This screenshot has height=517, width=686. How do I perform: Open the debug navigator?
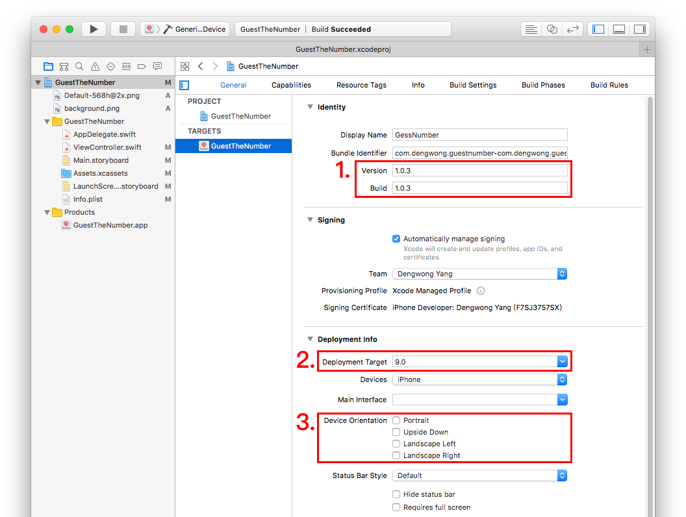(126, 66)
